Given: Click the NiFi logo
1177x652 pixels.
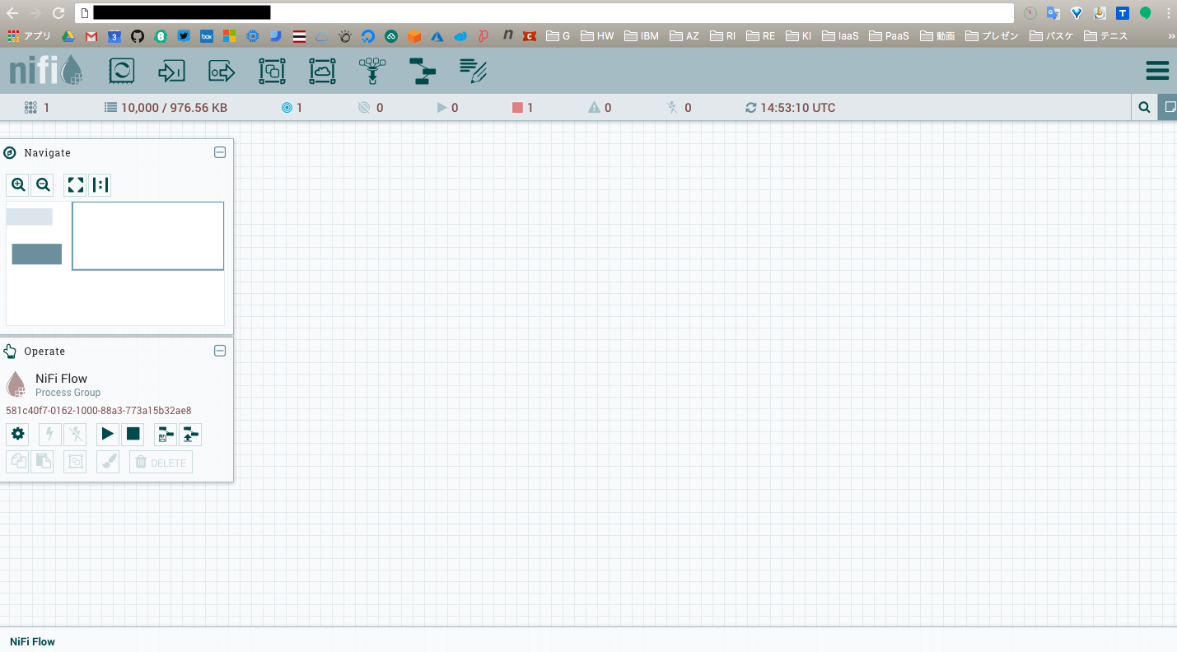Looking at the screenshot, I should [x=46, y=71].
